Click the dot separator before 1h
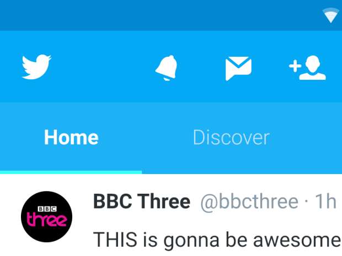This screenshot has height=256, width=342. [x=307, y=202]
